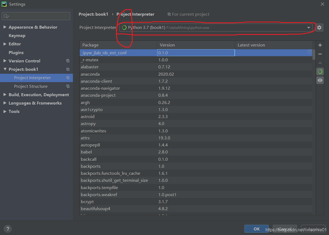Select the backports.shutil_get_terminal_size row

click(x=196, y=180)
